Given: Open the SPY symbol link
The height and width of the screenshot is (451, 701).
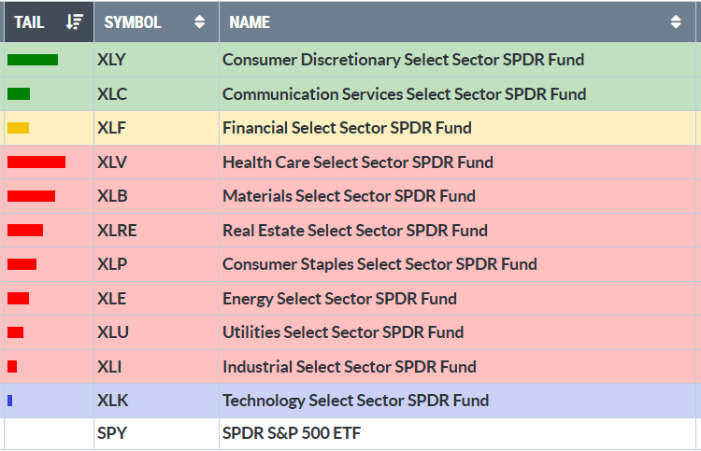Looking at the screenshot, I should (111, 434).
